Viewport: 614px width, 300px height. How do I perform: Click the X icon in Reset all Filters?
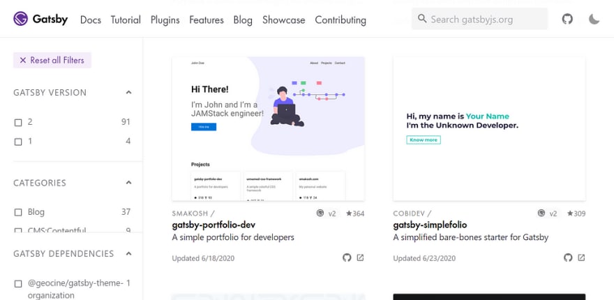(x=23, y=60)
